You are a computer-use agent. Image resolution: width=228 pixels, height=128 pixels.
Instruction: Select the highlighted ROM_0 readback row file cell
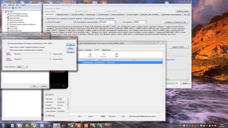tap(134, 63)
